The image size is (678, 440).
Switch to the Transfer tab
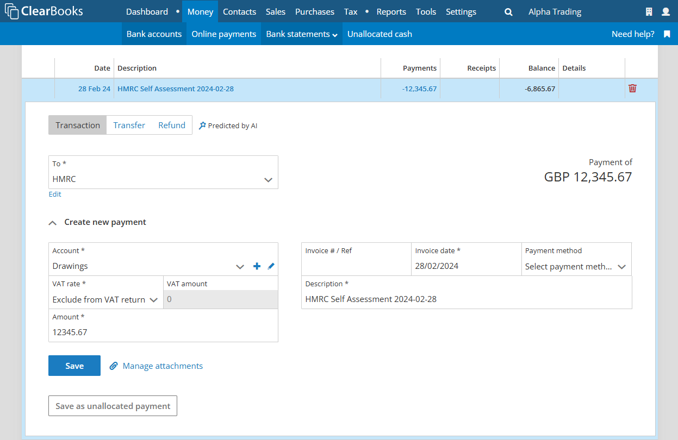click(129, 125)
